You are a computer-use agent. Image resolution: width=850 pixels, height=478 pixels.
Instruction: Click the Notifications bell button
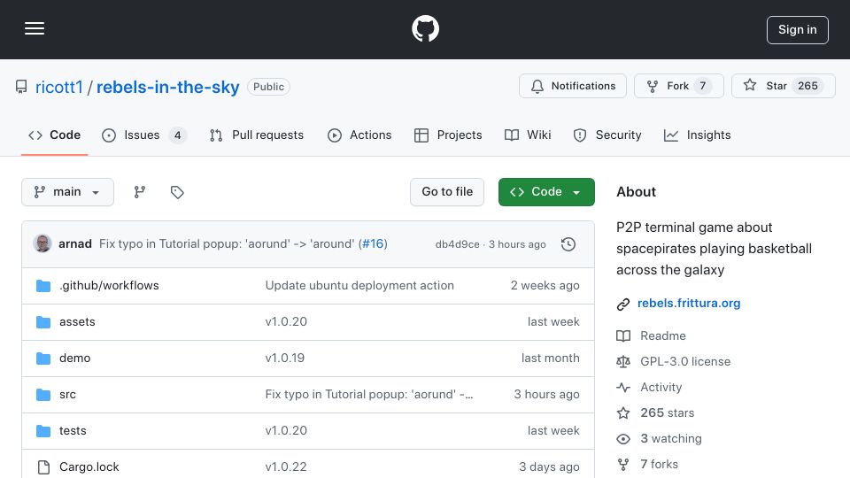pos(573,86)
